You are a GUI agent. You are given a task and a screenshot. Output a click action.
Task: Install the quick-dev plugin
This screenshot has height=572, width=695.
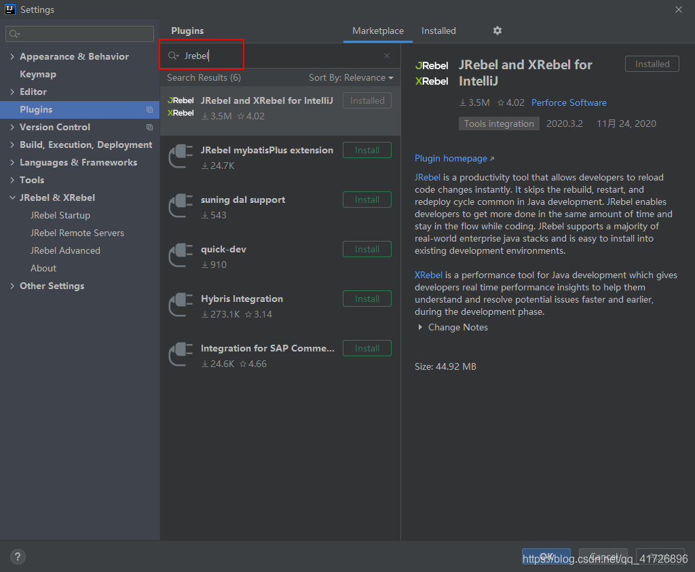coord(367,250)
